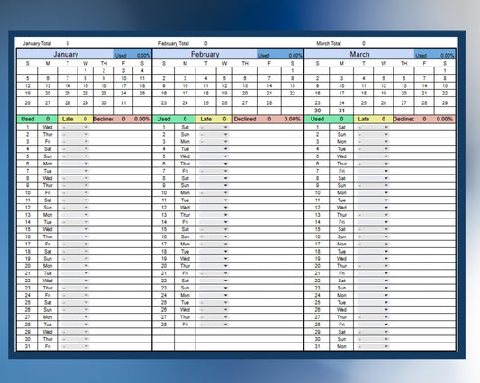The width and height of the screenshot is (480, 383).
Task: Open the dropdown for January 15 Wed row
Action: point(75,229)
